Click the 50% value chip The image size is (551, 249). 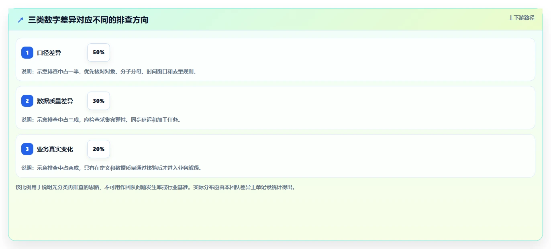(98, 53)
